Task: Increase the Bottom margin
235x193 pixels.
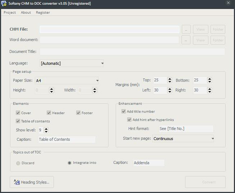Action: tap(210, 79)
